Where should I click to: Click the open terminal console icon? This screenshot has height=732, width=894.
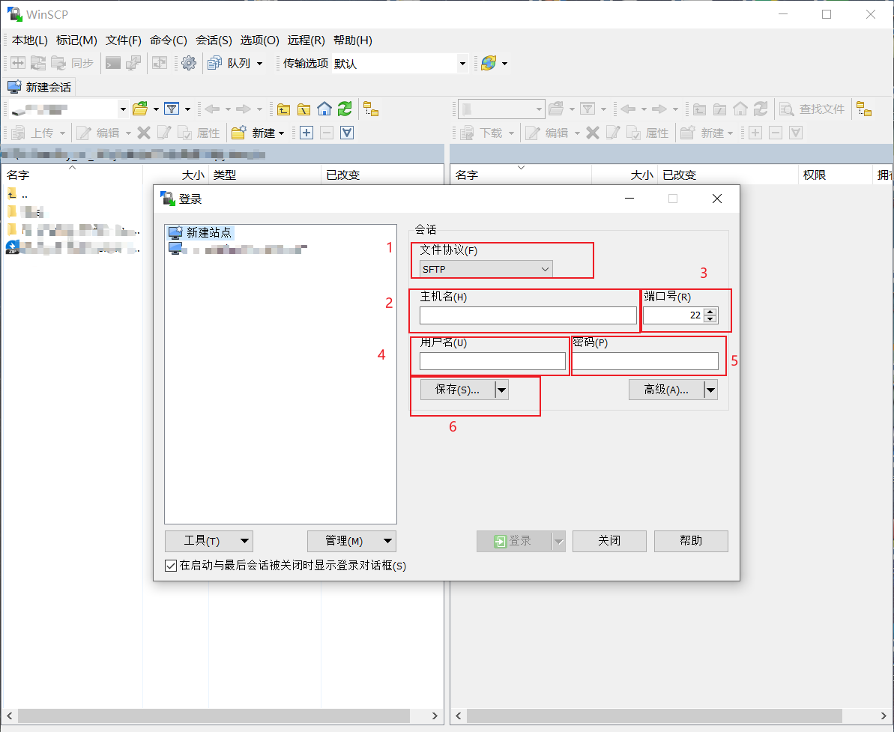coord(113,63)
